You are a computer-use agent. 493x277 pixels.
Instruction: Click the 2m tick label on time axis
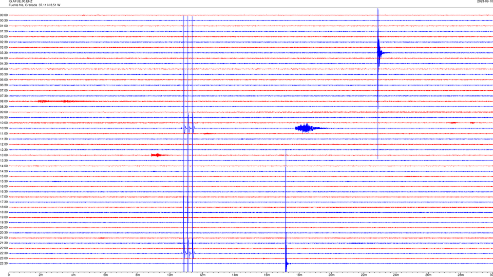(x=41, y=275)
